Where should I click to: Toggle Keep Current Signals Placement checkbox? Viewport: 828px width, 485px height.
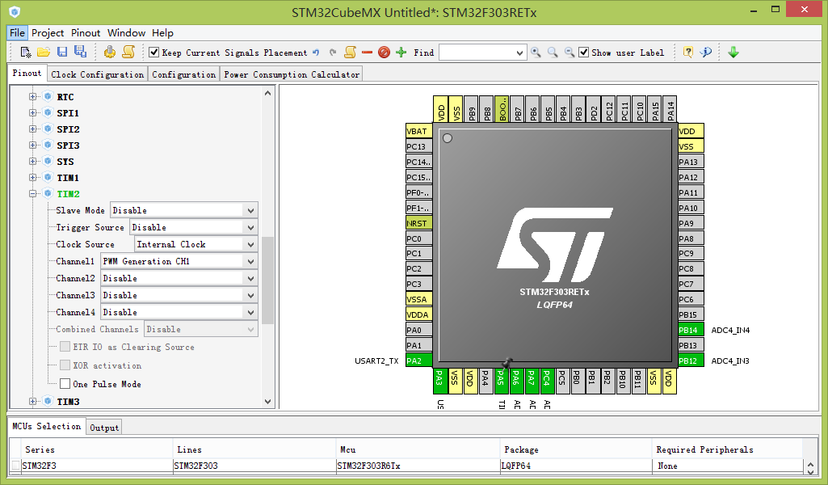154,52
